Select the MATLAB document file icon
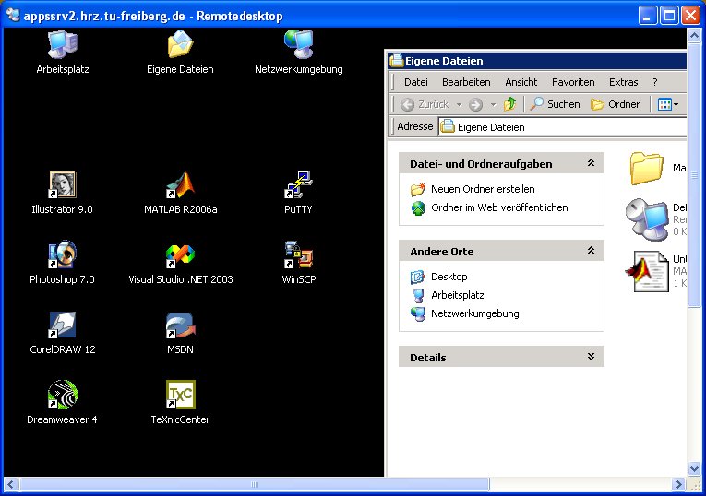706x496 pixels. click(x=648, y=271)
